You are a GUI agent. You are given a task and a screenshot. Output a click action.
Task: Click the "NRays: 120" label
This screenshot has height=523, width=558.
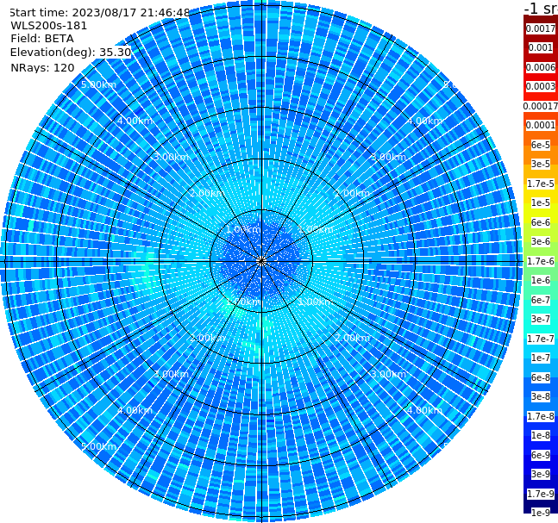[43, 67]
